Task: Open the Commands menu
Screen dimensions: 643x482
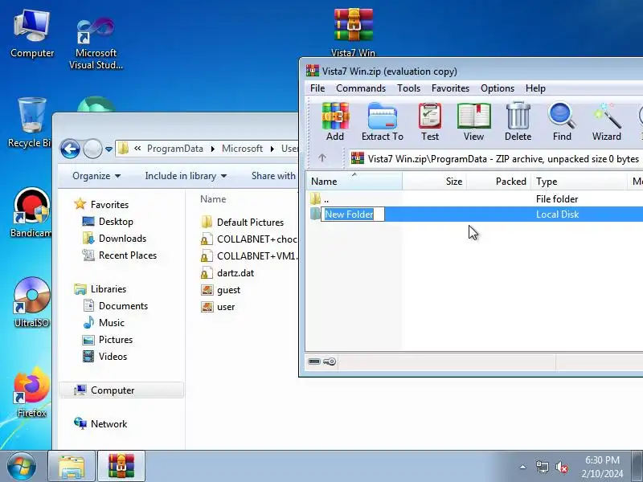Action: click(361, 88)
